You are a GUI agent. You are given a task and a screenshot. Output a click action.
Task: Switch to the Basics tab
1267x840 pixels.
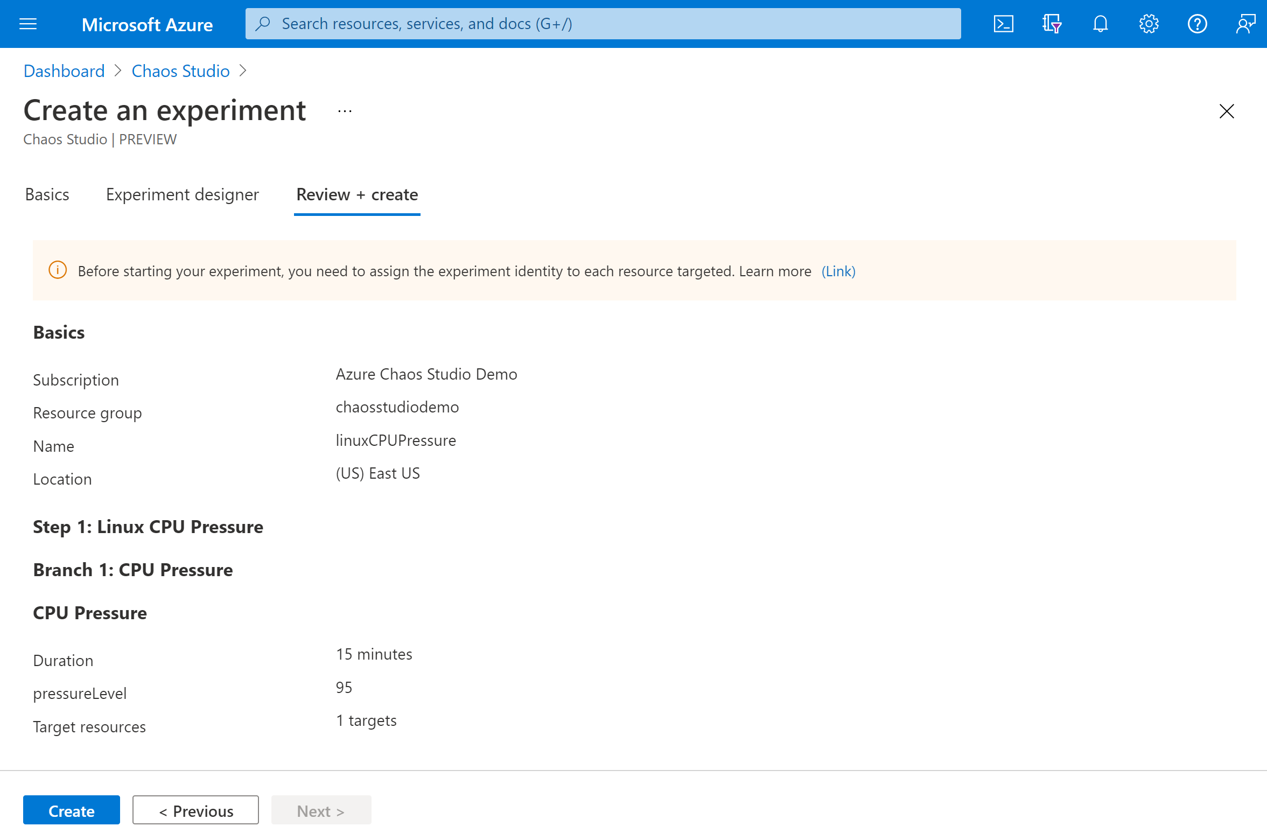[47, 194]
